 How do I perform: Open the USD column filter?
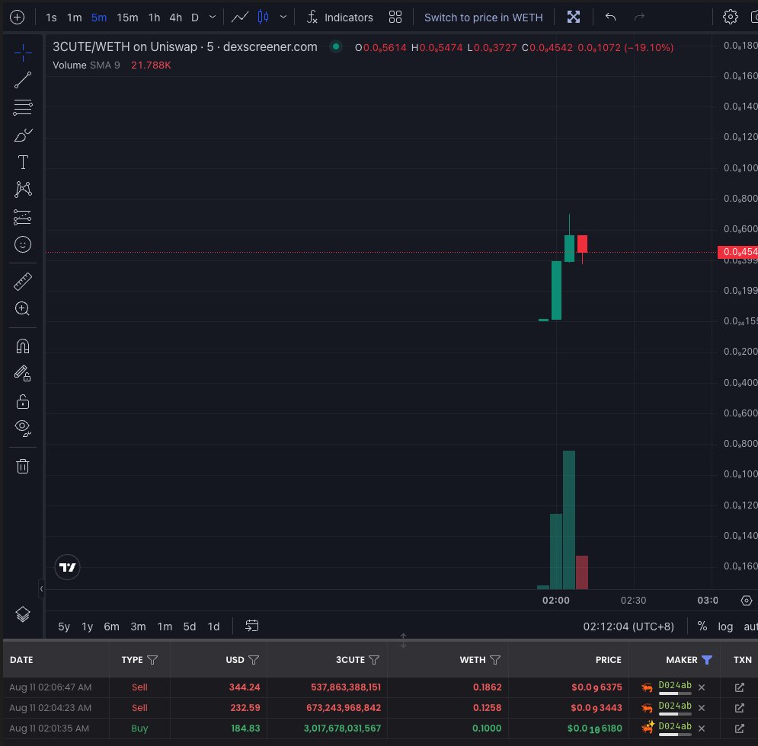[x=254, y=660]
